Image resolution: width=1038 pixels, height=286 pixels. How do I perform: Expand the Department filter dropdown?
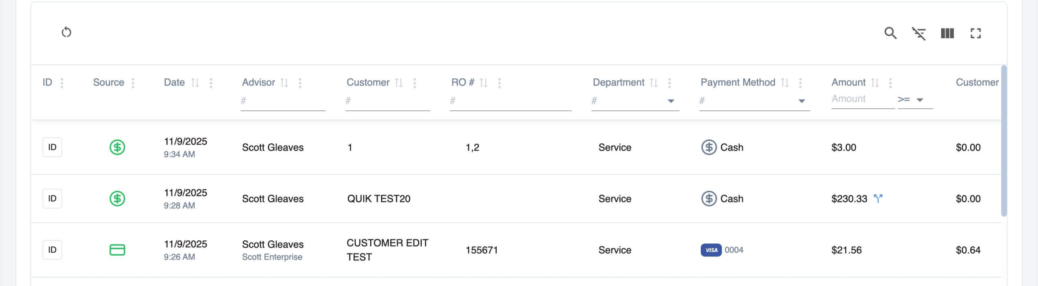click(x=671, y=101)
